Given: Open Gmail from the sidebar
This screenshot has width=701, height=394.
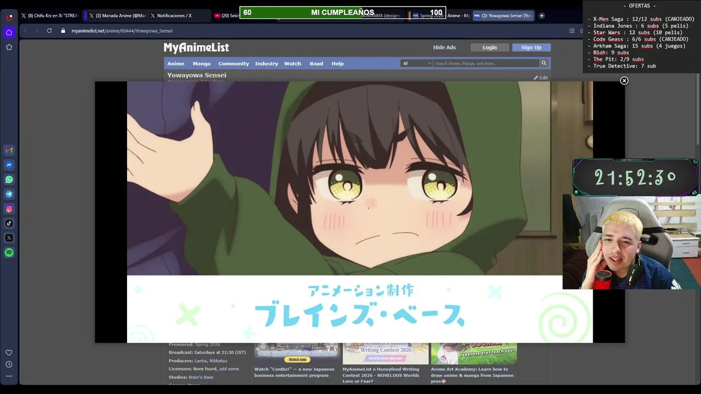Looking at the screenshot, I should pyautogui.click(x=9, y=150).
